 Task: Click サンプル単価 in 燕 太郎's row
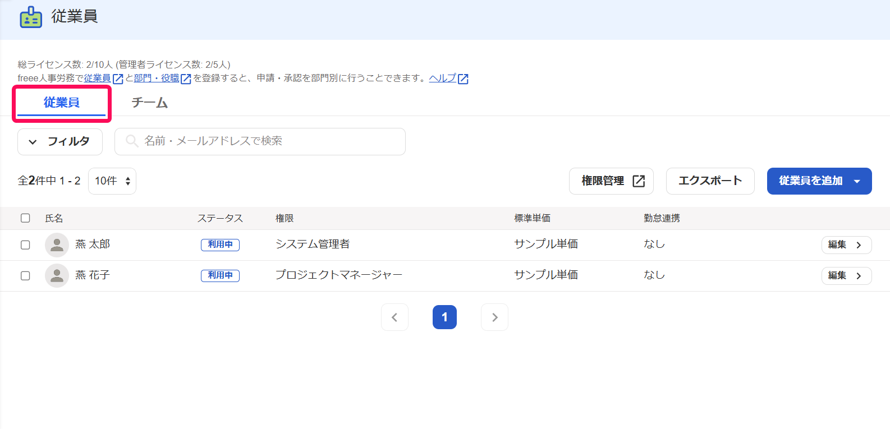546,245
